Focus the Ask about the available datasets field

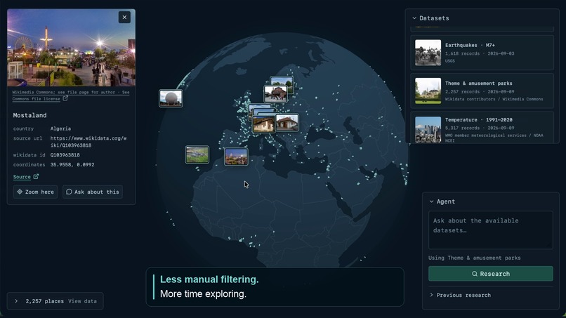pyautogui.click(x=491, y=230)
